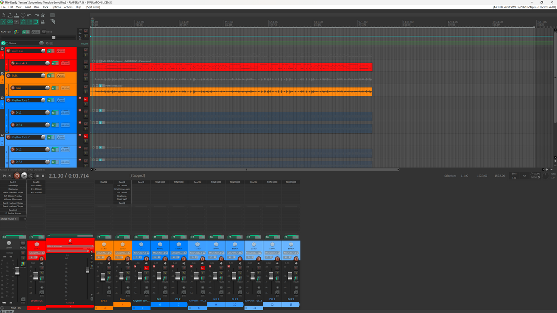The image size is (557, 313).
Task: Click the transport Record button
Action: pos(17,176)
